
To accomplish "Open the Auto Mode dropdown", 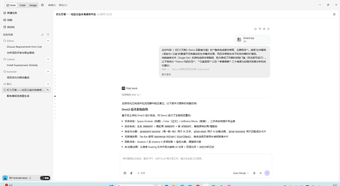I will [x=241, y=173].
